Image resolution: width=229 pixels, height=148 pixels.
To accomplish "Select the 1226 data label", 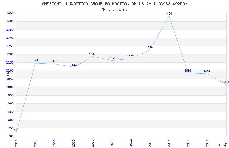I will coord(150,47).
